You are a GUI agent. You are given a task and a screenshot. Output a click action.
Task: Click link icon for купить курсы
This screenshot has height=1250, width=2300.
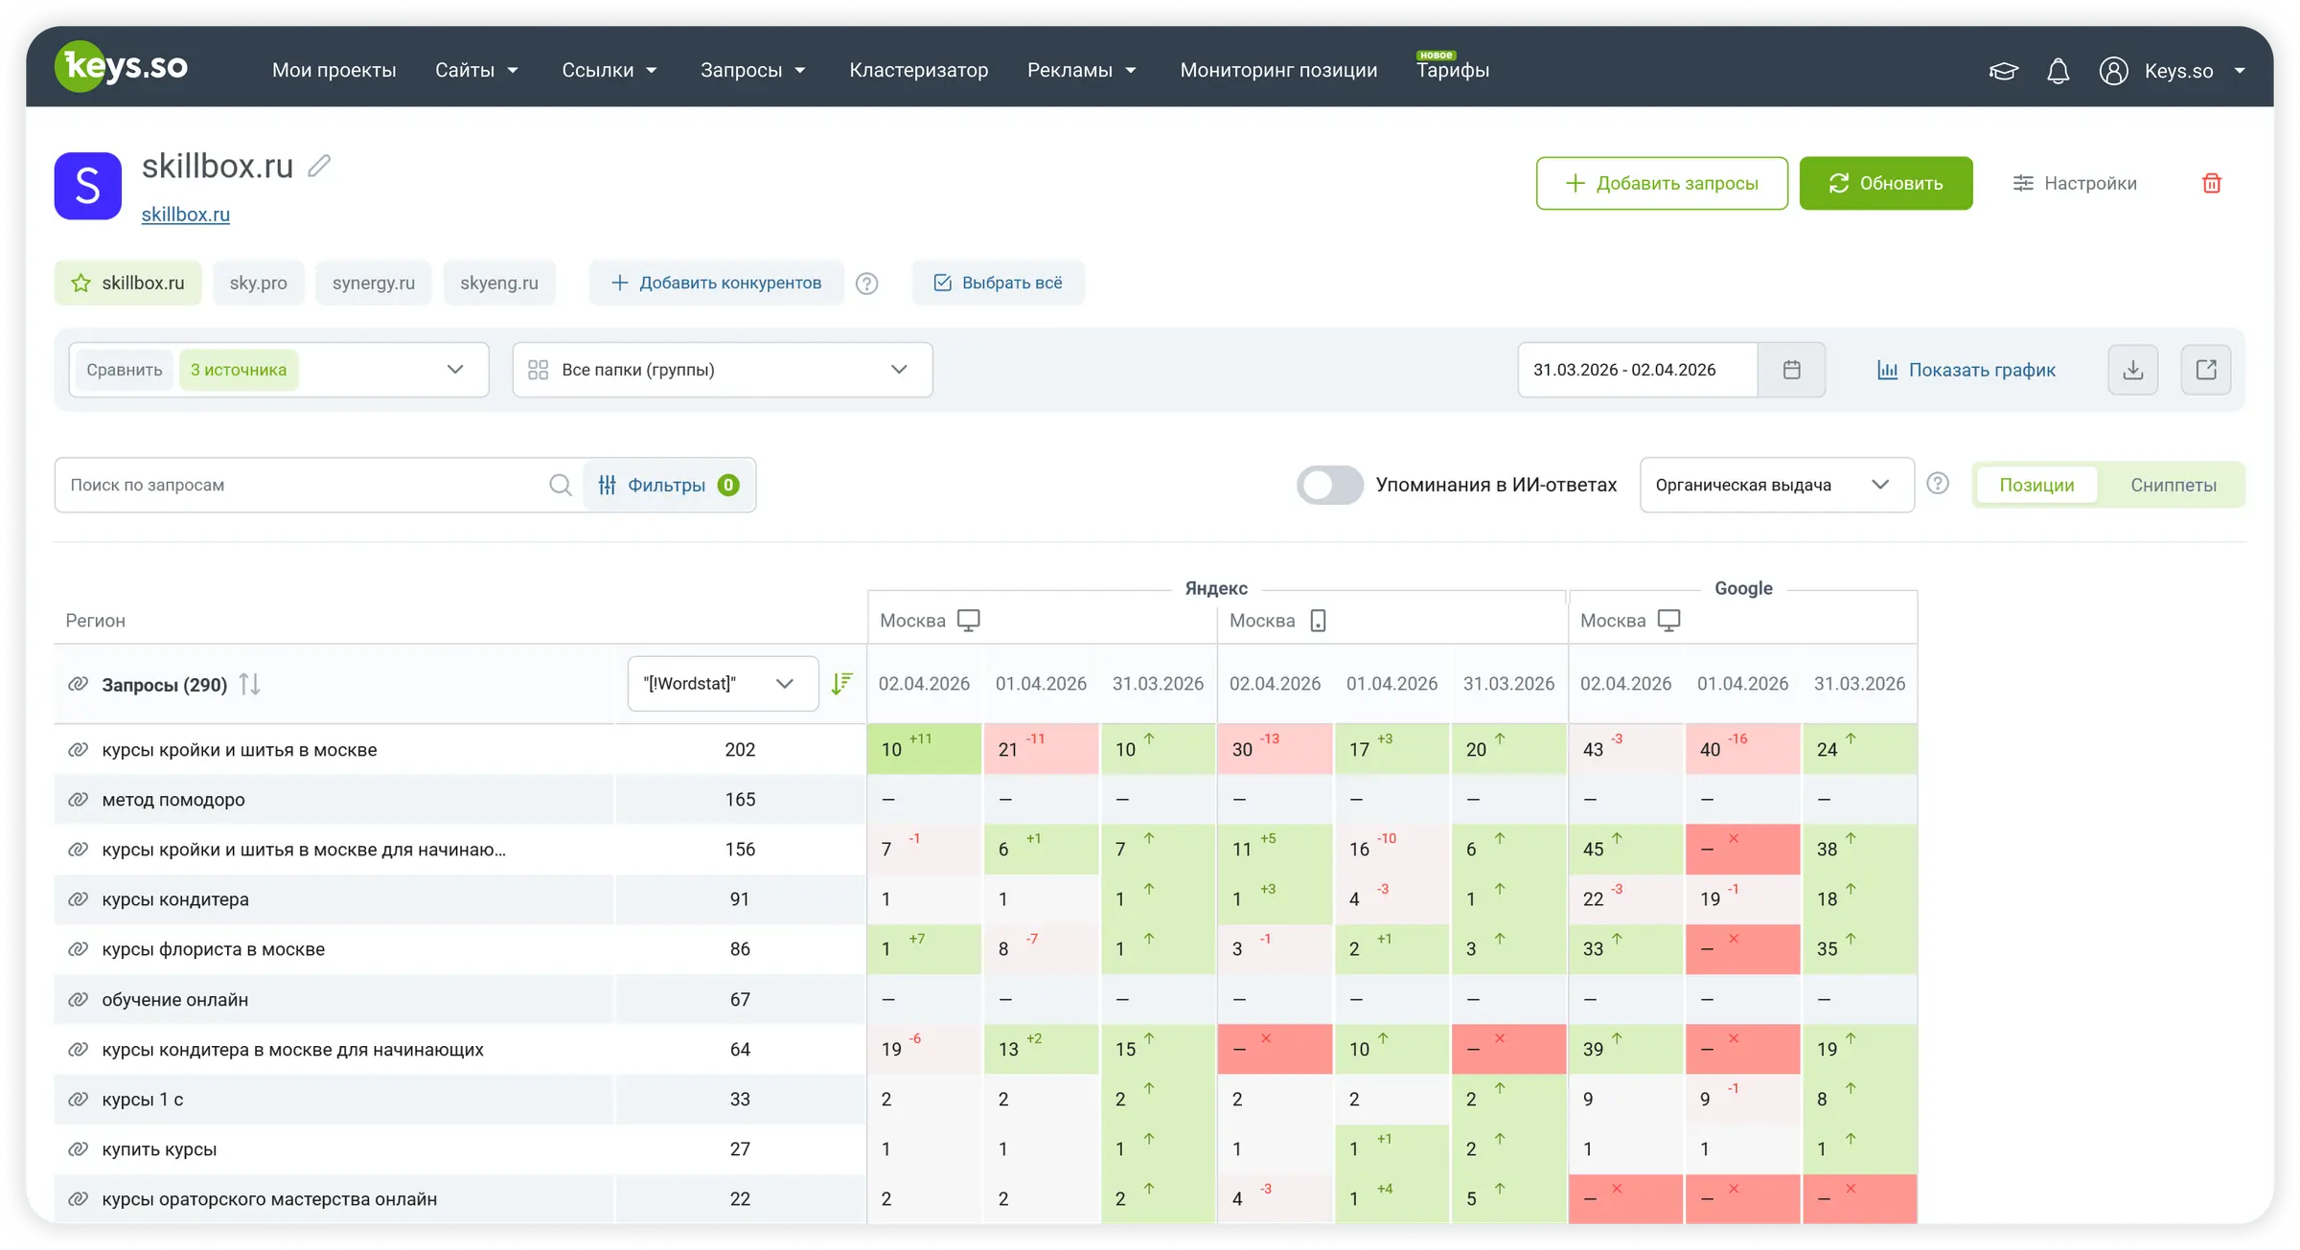79,1149
